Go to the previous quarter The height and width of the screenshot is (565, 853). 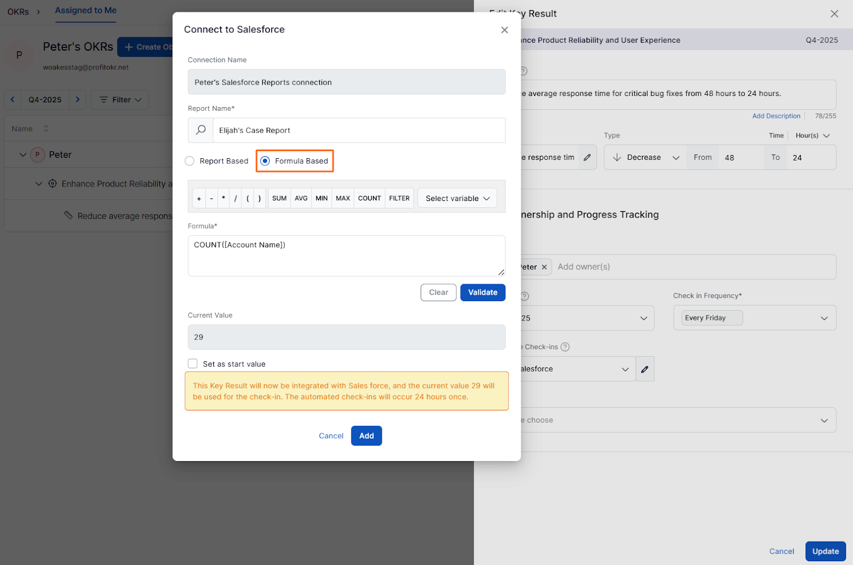point(13,100)
